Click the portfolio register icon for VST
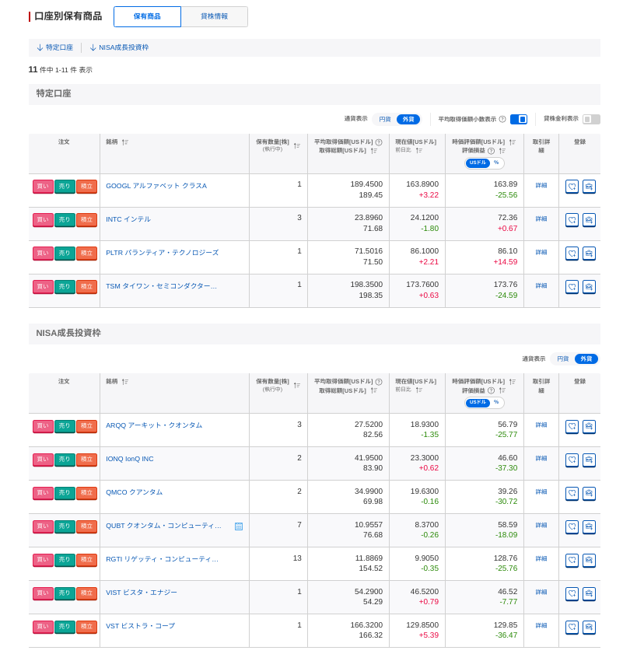 click(x=589, y=627)
